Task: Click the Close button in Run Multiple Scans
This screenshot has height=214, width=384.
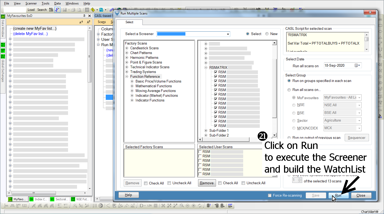Action: point(361,195)
